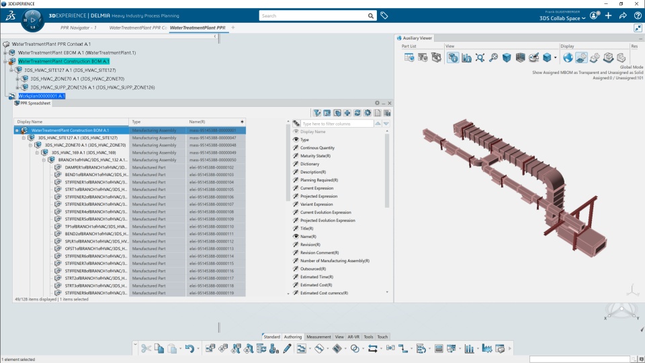Toggle visibility of Description(R) column
Image resolution: width=645 pixels, height=363 pixels.
point(296,172)
